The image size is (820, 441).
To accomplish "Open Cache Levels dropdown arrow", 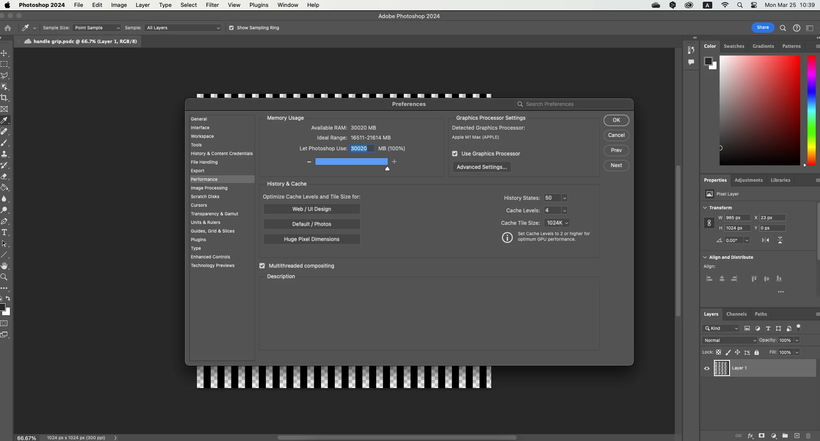I will [564, 211].
